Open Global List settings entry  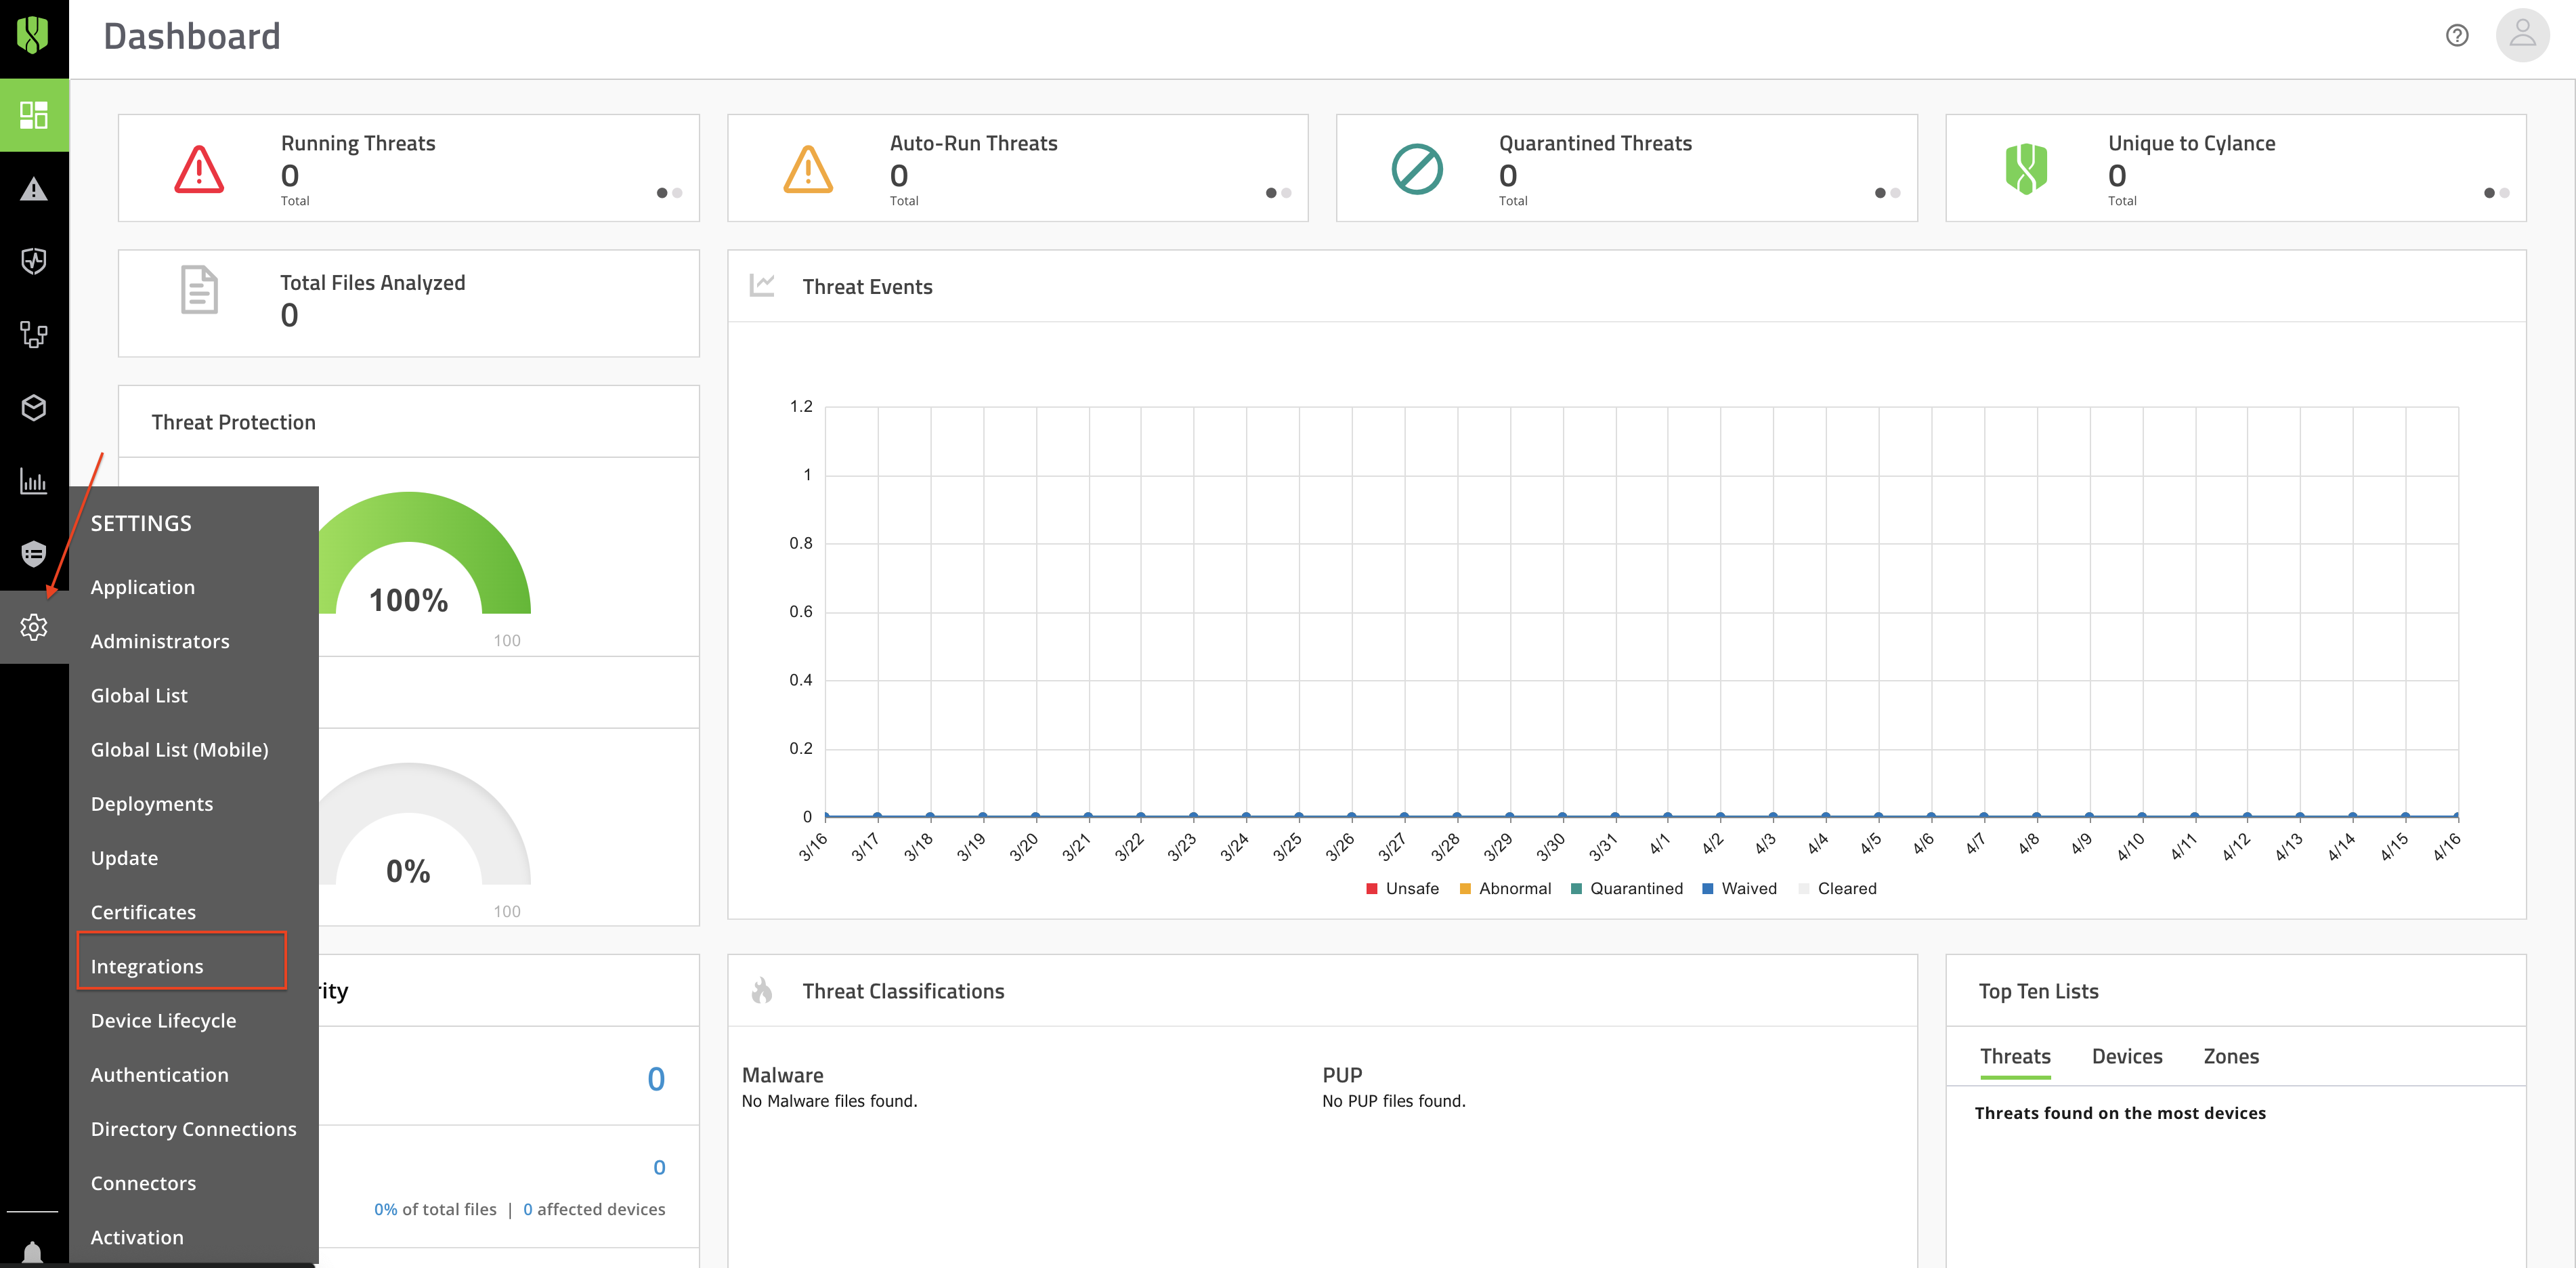pos(139,695)
